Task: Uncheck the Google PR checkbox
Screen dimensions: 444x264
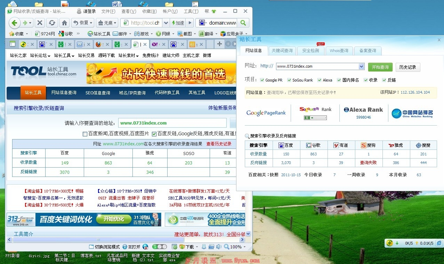Action: tap(262, 80)
